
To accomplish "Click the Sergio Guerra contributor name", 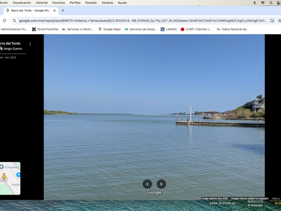I will (13, 49).
